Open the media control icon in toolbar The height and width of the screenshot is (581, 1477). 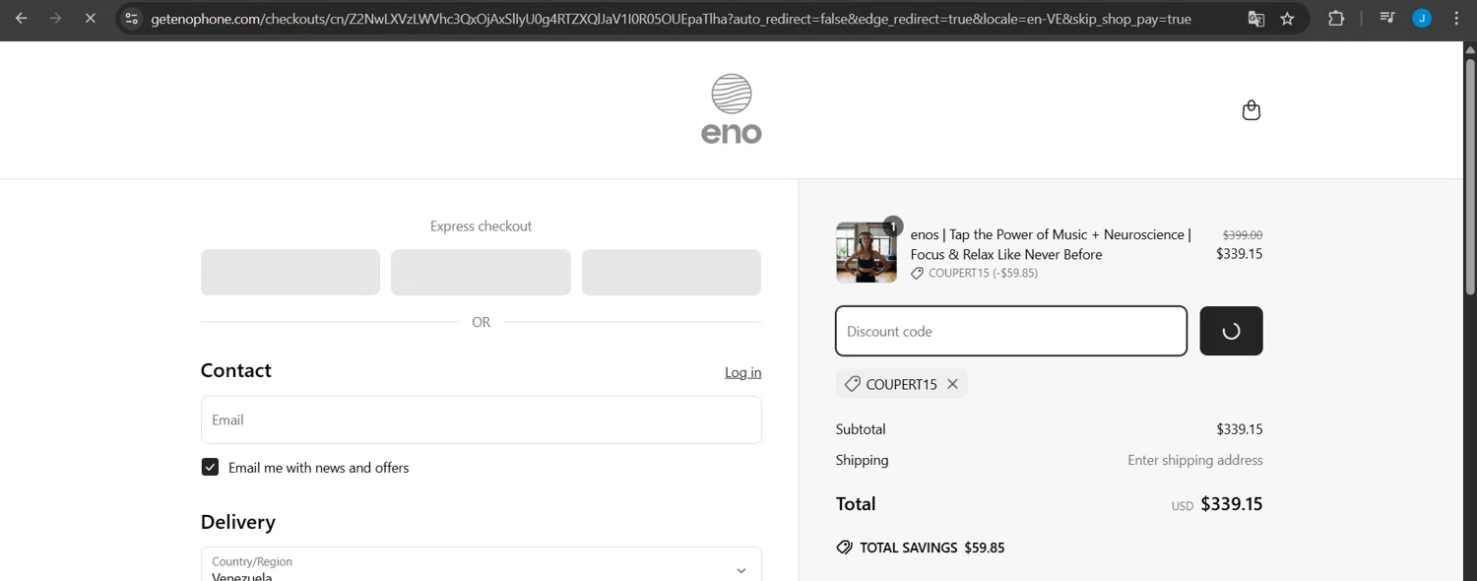click(1387, 18)
